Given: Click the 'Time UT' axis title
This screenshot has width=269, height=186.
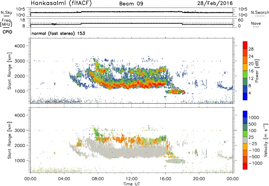Looking at the screenshot, I should point(131,184).
